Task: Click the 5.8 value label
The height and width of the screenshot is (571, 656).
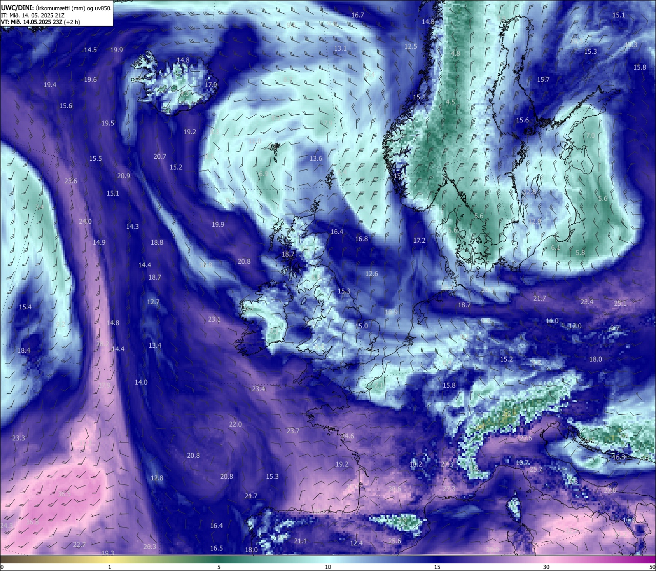Action: coord(580,252)
